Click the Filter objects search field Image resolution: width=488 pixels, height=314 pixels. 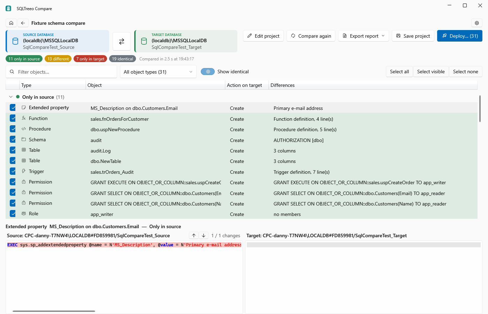pyautogui.click(x=61, y=72)
